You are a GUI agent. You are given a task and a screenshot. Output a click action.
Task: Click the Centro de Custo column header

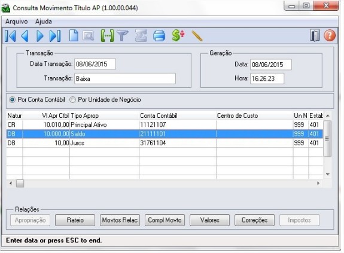tap(254, 115)
